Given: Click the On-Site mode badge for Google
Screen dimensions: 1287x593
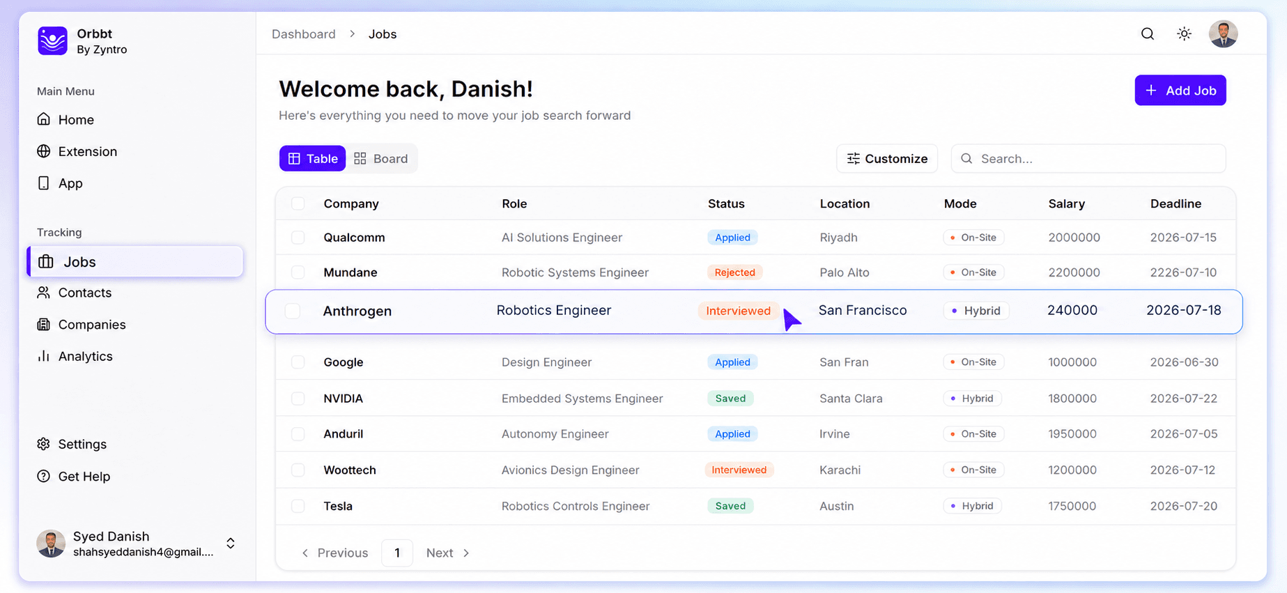Looking at the screenshot, I should pyautogui.click(x=973, y=362).
